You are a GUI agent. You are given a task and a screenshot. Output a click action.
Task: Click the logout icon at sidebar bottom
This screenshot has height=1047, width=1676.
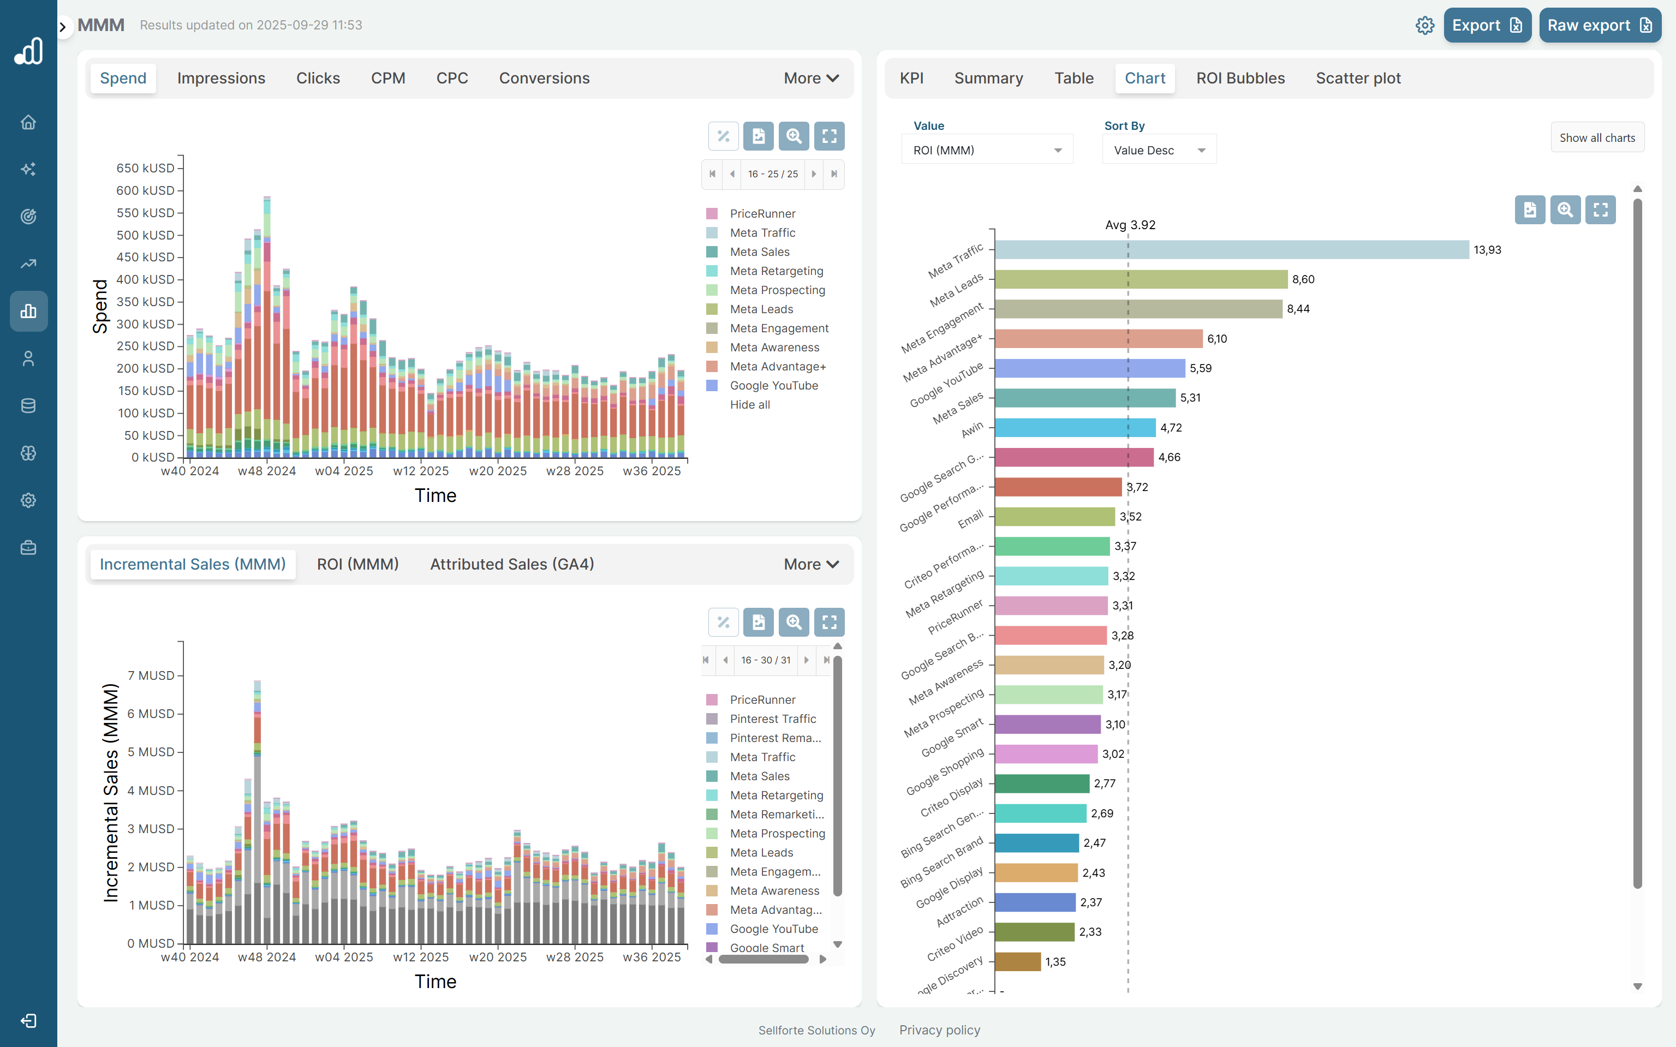click(28, 1021)
